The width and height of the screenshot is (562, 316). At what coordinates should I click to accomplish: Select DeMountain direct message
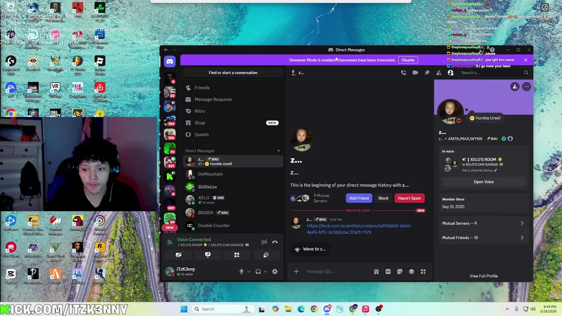233,174
